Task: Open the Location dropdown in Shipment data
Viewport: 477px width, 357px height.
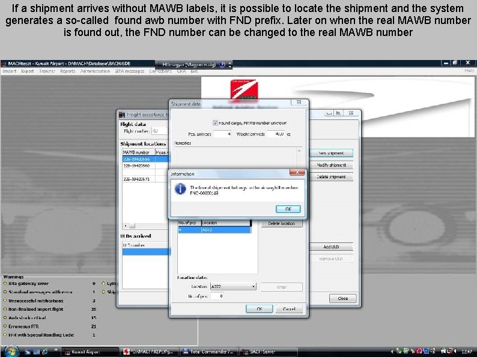Action: click(x=253, y=287)
